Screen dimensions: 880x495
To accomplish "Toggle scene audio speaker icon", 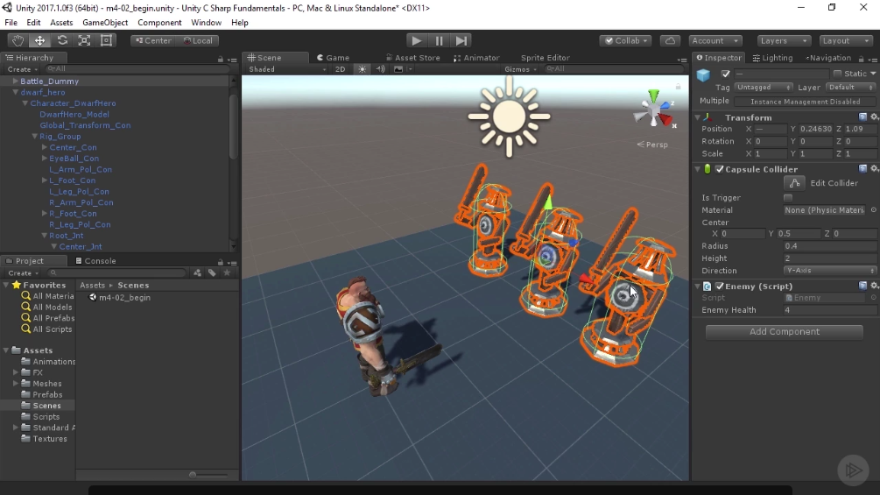I will pyautogui.click(x=381, y=69).
